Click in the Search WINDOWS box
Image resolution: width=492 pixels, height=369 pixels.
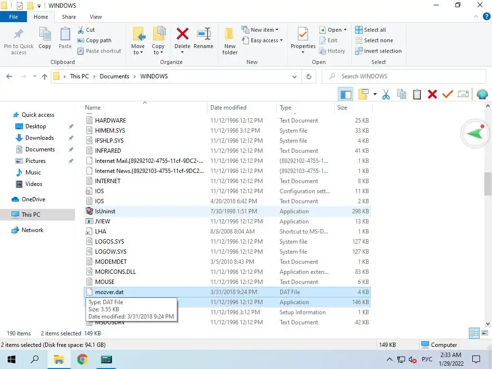[404, 76]
